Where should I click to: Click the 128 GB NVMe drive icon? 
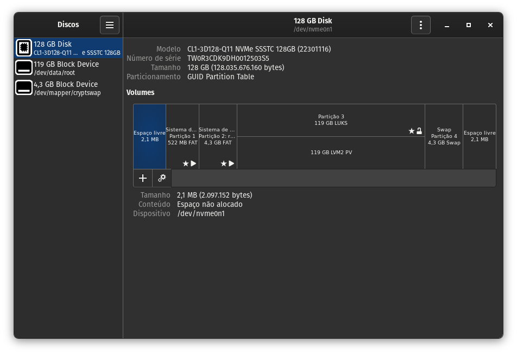click(24, 48)
